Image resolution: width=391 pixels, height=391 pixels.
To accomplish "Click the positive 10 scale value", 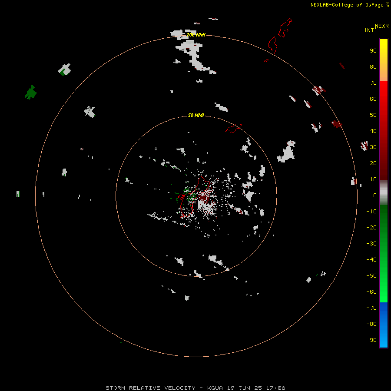I will 373,179.
